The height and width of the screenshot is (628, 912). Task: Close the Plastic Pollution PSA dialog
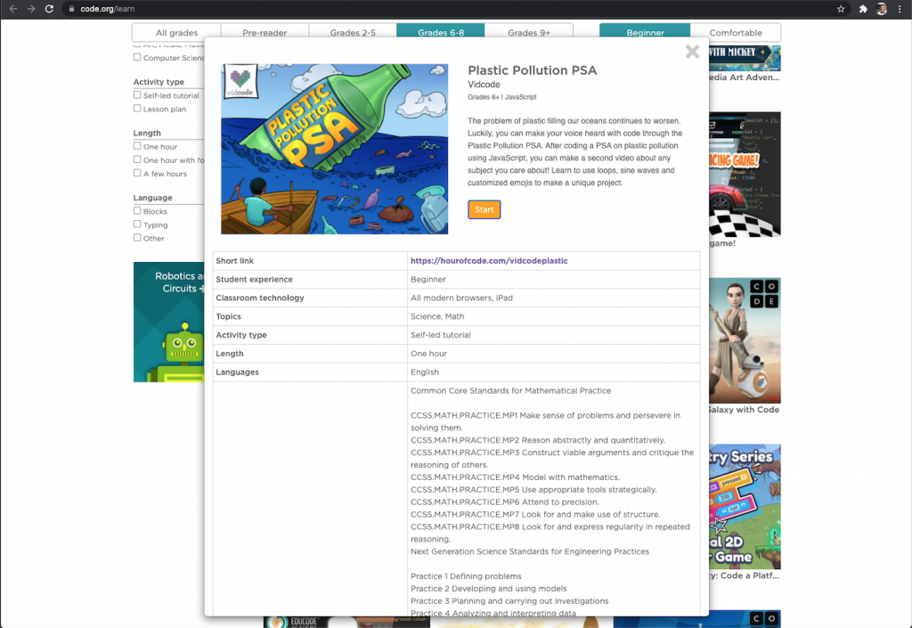(692, 52)
